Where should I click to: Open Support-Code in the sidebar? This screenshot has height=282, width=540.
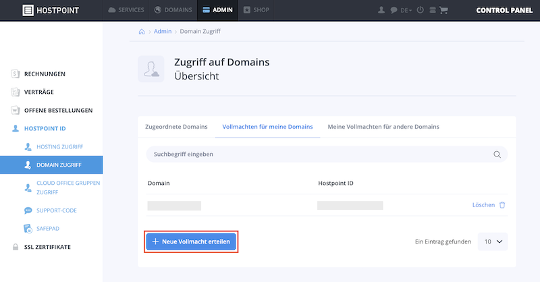[x=57, y=210]
